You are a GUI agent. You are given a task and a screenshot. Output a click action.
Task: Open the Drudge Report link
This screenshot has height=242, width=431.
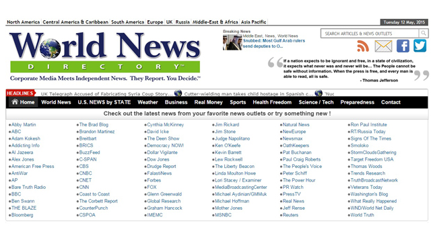coord(162,166)
